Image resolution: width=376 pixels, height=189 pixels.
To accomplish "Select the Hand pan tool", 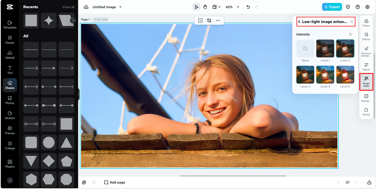I will point(205,7).
